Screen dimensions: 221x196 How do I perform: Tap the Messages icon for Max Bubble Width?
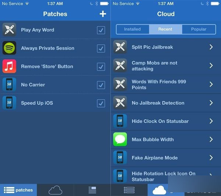tap(120, 139)
